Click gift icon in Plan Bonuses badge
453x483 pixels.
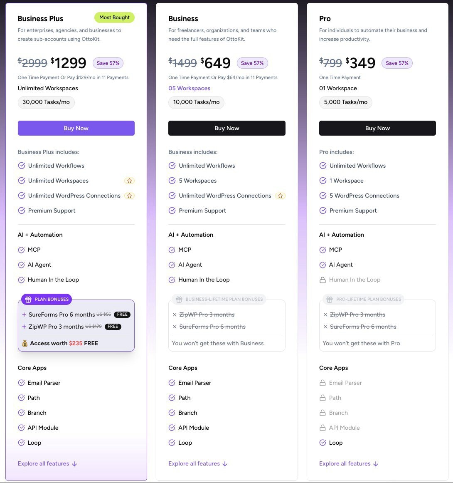point(29,299)
